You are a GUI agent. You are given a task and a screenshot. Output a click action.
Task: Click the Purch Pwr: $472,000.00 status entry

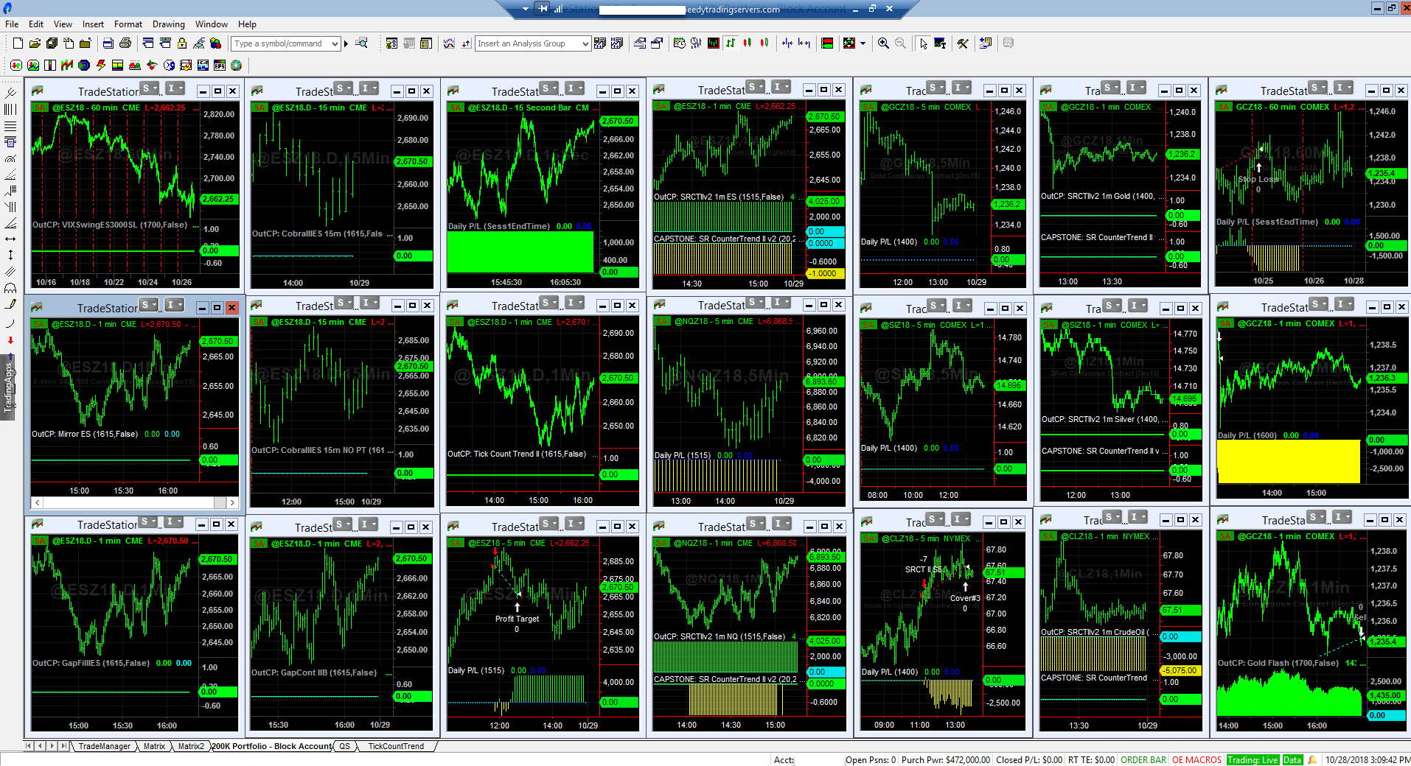click(x=946, y=759)
